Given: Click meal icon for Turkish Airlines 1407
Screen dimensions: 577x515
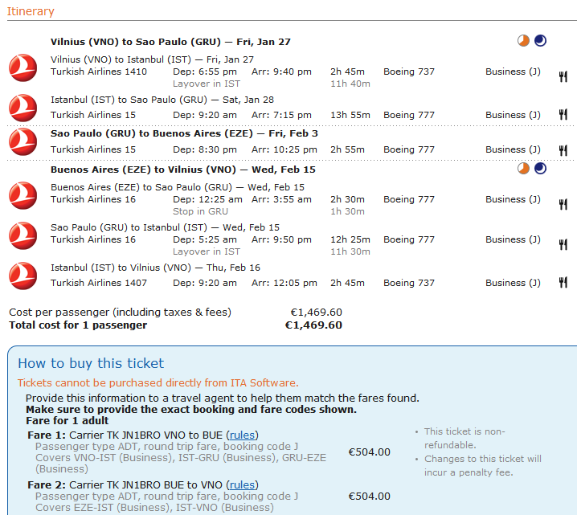Looking at the screenshot, I should tap(563, 282).
